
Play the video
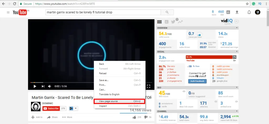click(x=35, y=86)
